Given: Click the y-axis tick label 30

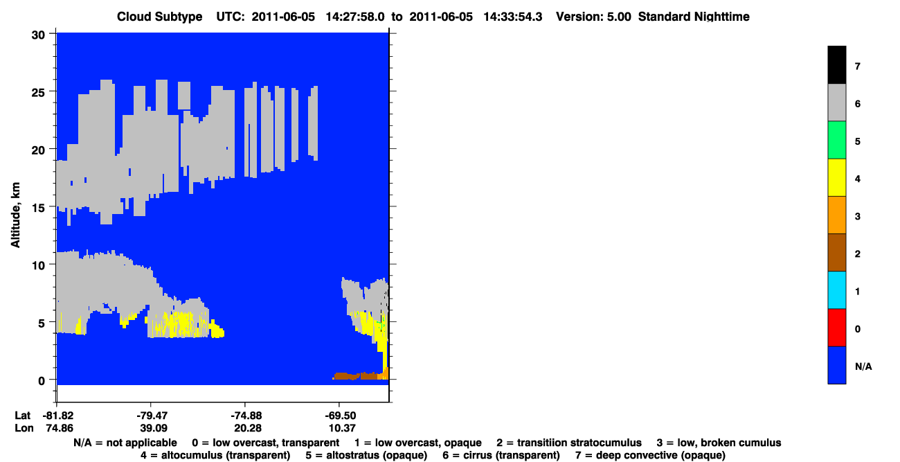Looking at the screenshot, I should [x=40, y=34].
